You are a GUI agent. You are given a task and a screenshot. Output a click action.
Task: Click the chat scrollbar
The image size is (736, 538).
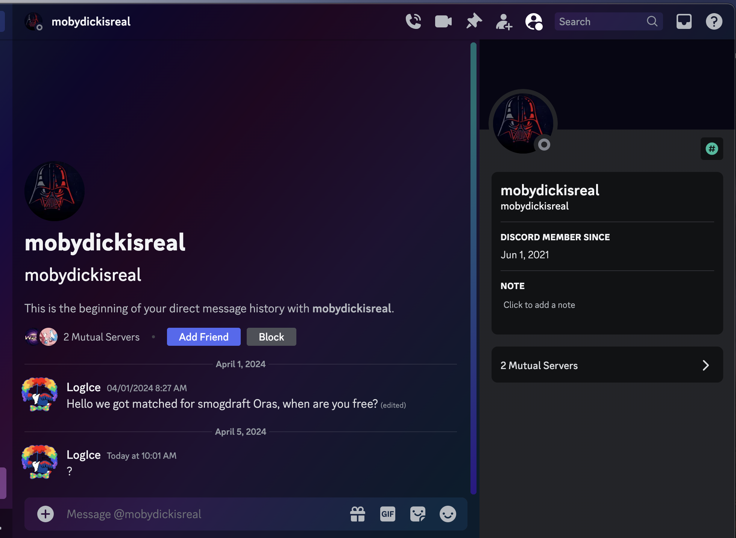473,263
